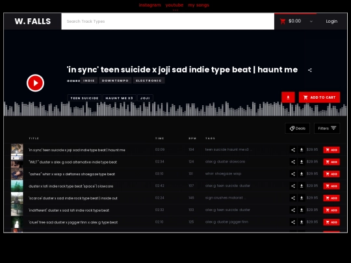Add 'indifferent' track to cart
The width and height of the screenshot is (351, 263).
click(331, 210)
